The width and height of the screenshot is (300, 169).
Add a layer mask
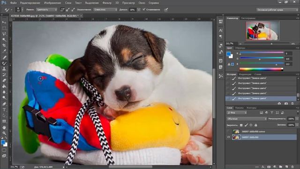269,167
